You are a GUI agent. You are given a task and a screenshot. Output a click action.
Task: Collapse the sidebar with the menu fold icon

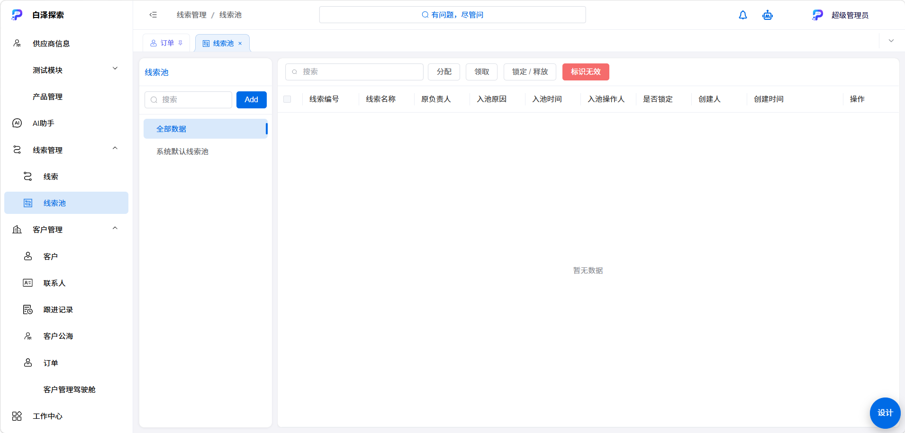[x=153, y=15]
